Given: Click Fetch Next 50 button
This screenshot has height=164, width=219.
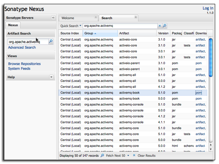Looking at the screenshot, I should point(116,156).
